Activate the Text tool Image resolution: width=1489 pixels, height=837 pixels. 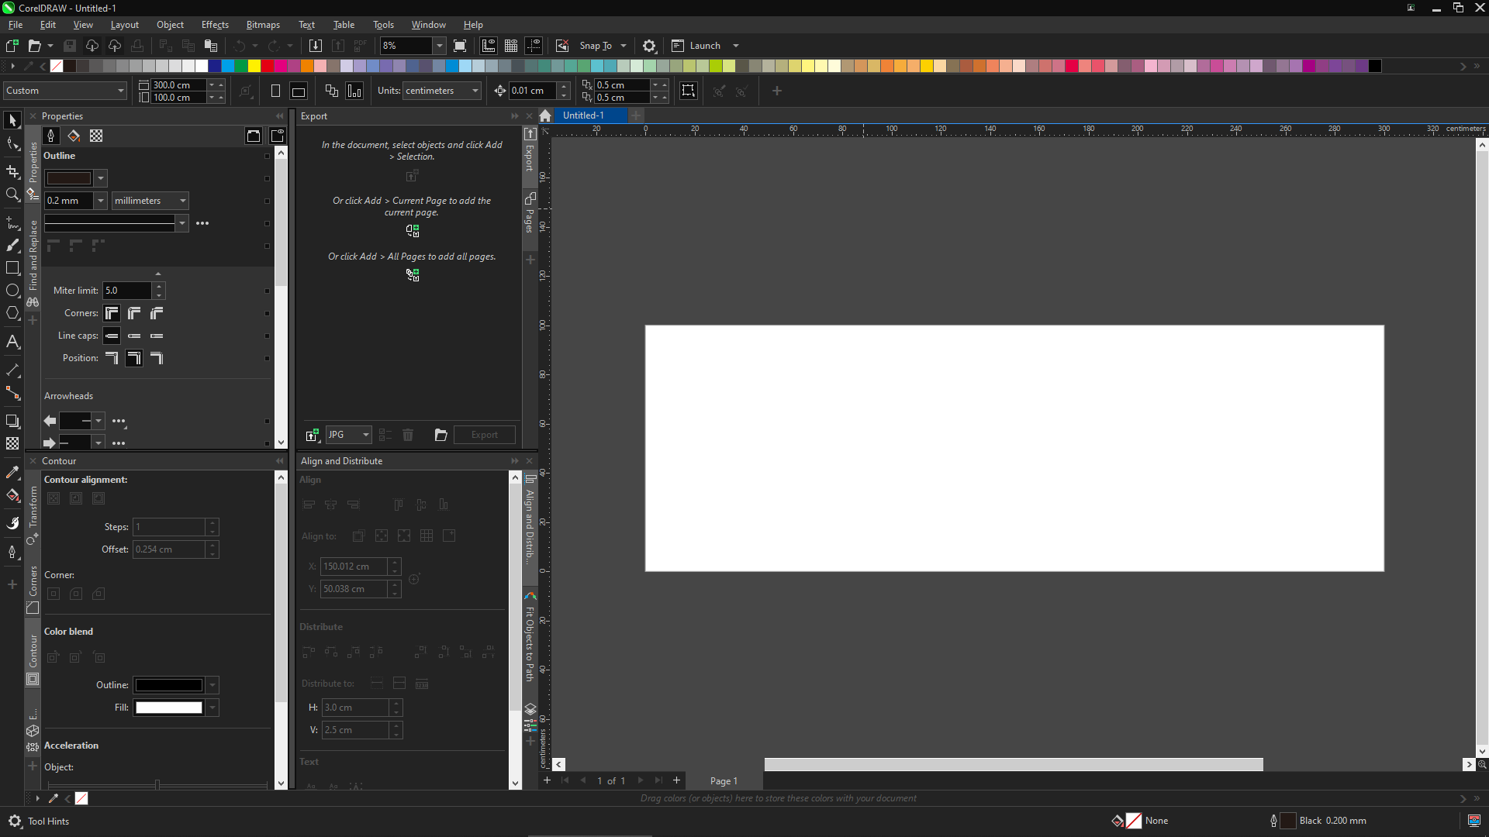(12, 342)
